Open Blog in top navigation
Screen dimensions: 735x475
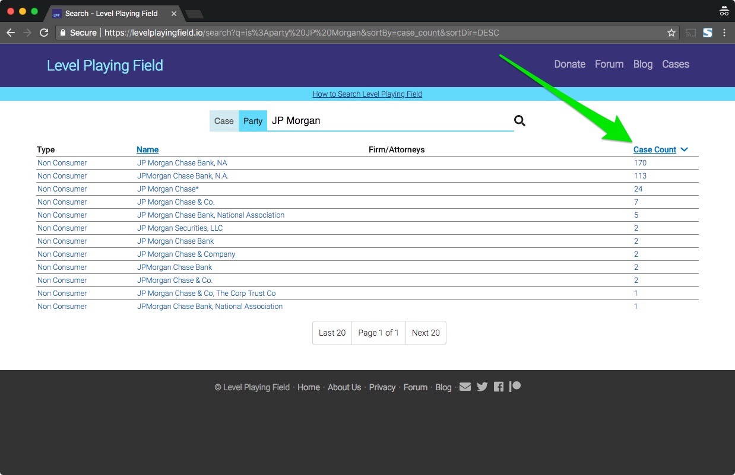643,64
